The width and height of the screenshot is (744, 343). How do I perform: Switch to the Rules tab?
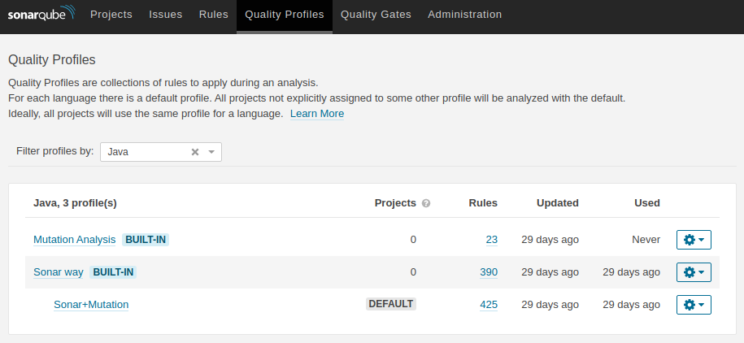tap(214, 15)
